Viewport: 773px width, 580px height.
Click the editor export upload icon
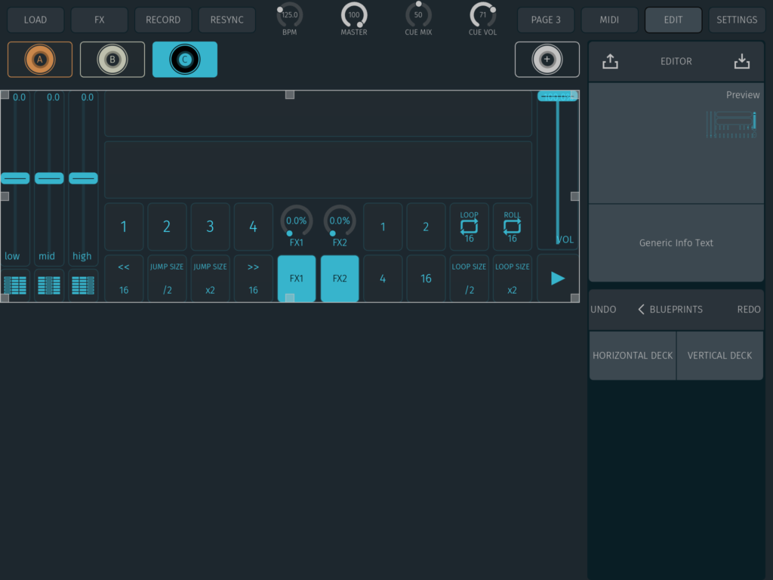pos(610,62)
